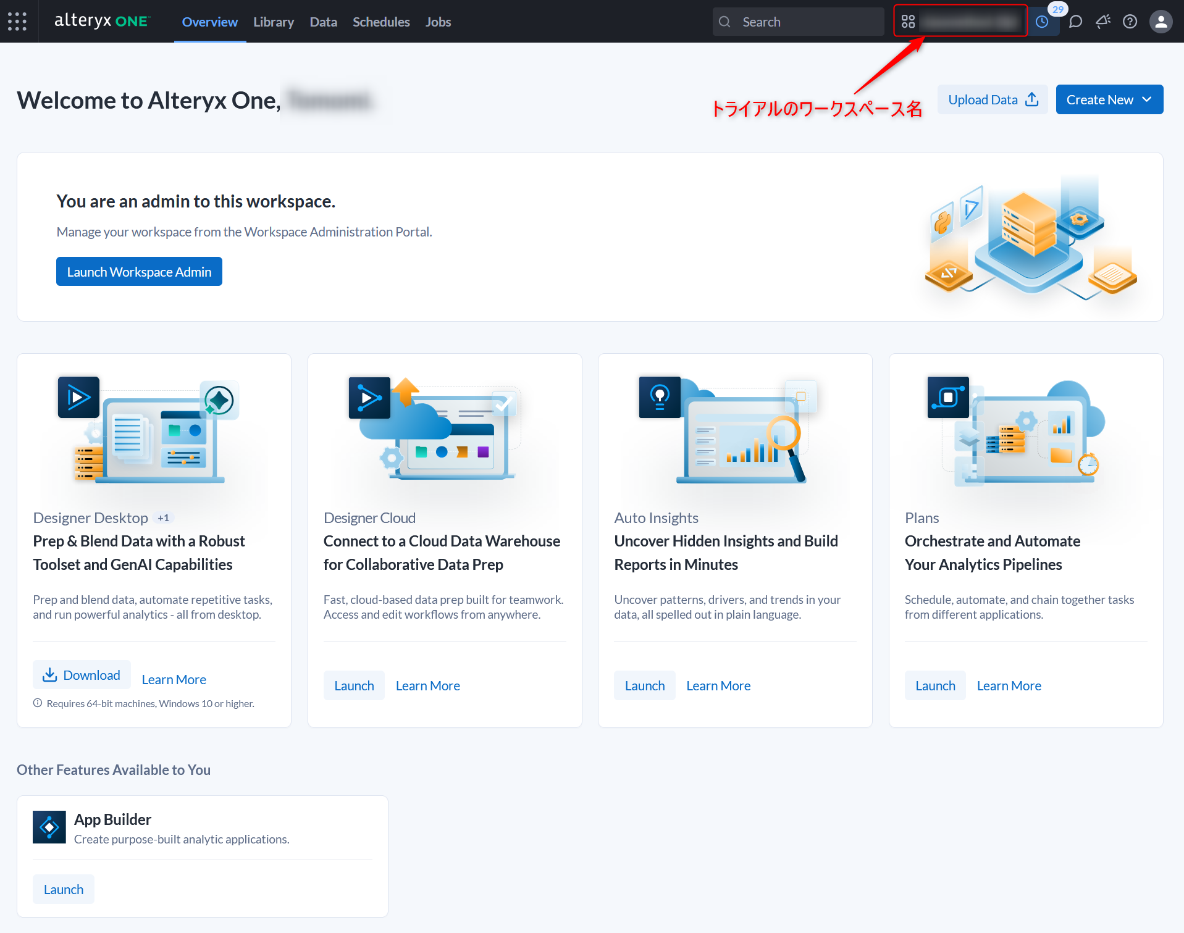
Task: Open Learn More for Designer Desktop
Action: tap(174, 679)
